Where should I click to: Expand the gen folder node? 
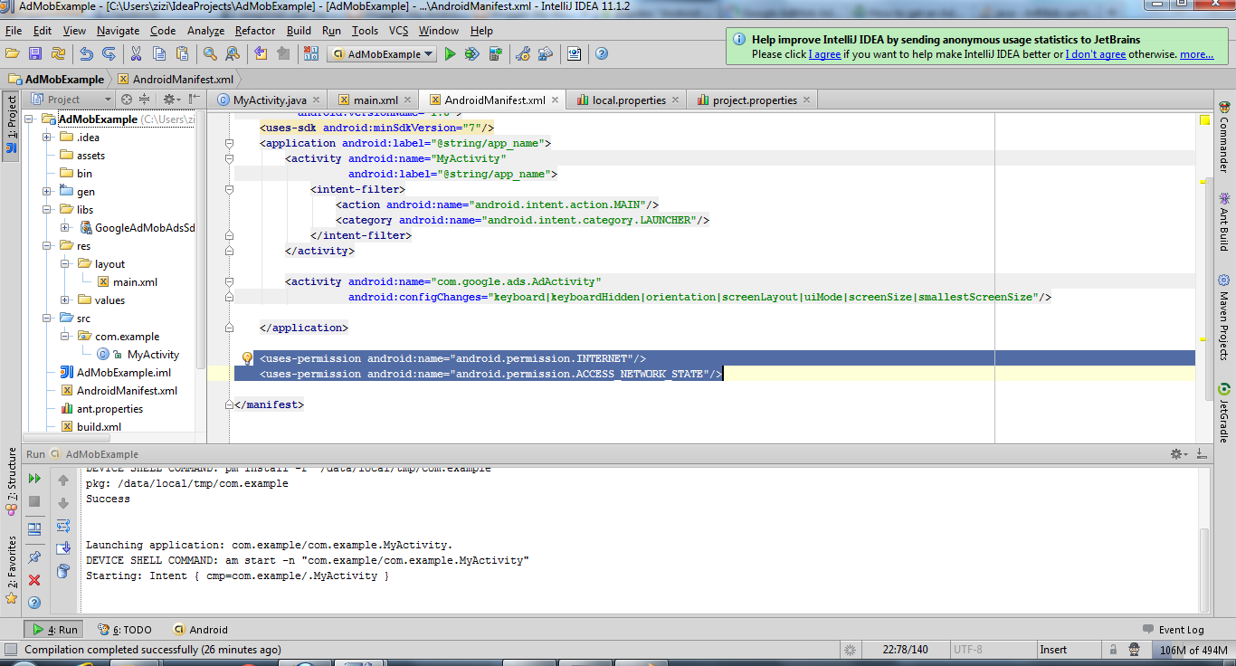coord(47,192)
